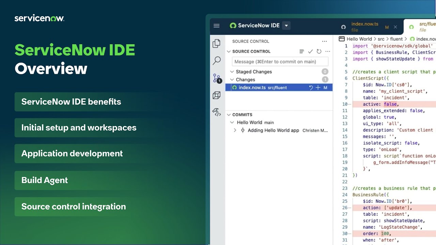Open the hamburger menu at top left
Viewport: 436px width, 245px height.
217,26
